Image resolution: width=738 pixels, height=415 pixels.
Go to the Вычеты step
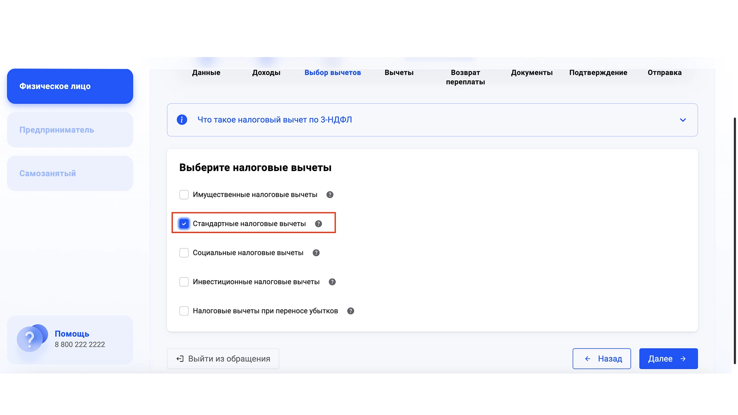tap(399, 73)
